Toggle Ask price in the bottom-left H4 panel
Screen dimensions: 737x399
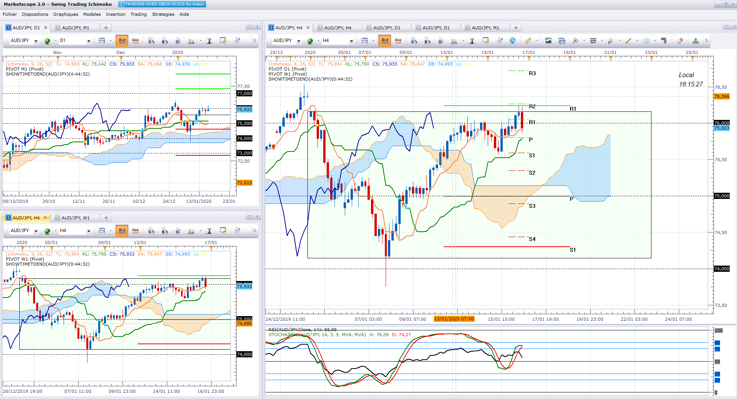point(136,231)
